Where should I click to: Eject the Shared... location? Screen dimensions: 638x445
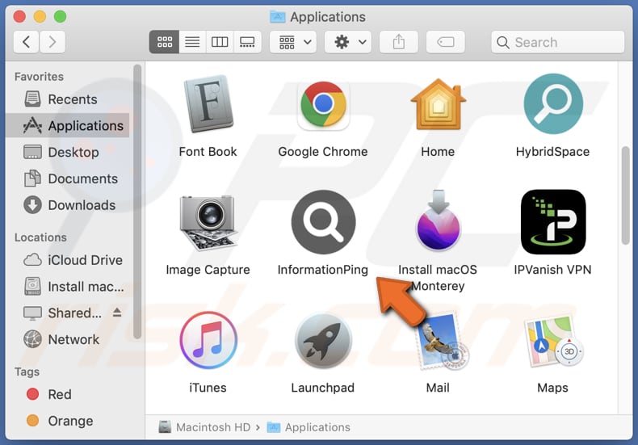click(x=117, y=312)
